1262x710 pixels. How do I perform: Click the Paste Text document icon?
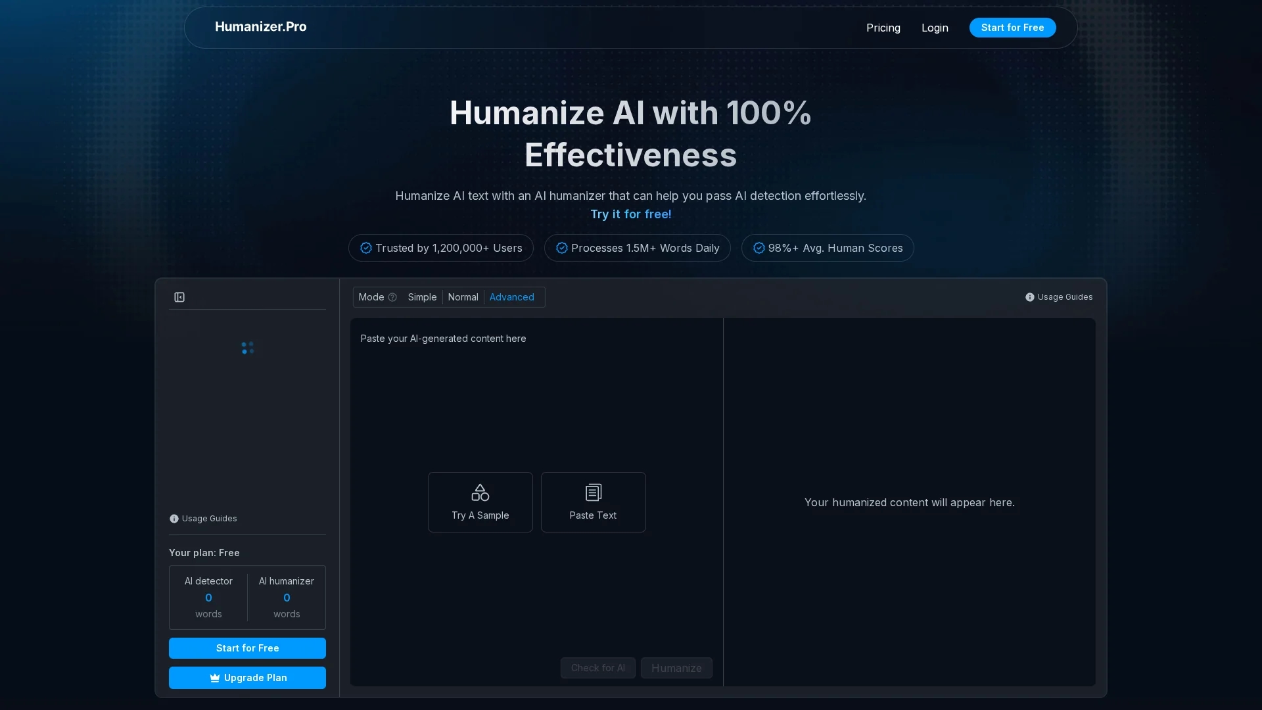click(x=593, y=492)
